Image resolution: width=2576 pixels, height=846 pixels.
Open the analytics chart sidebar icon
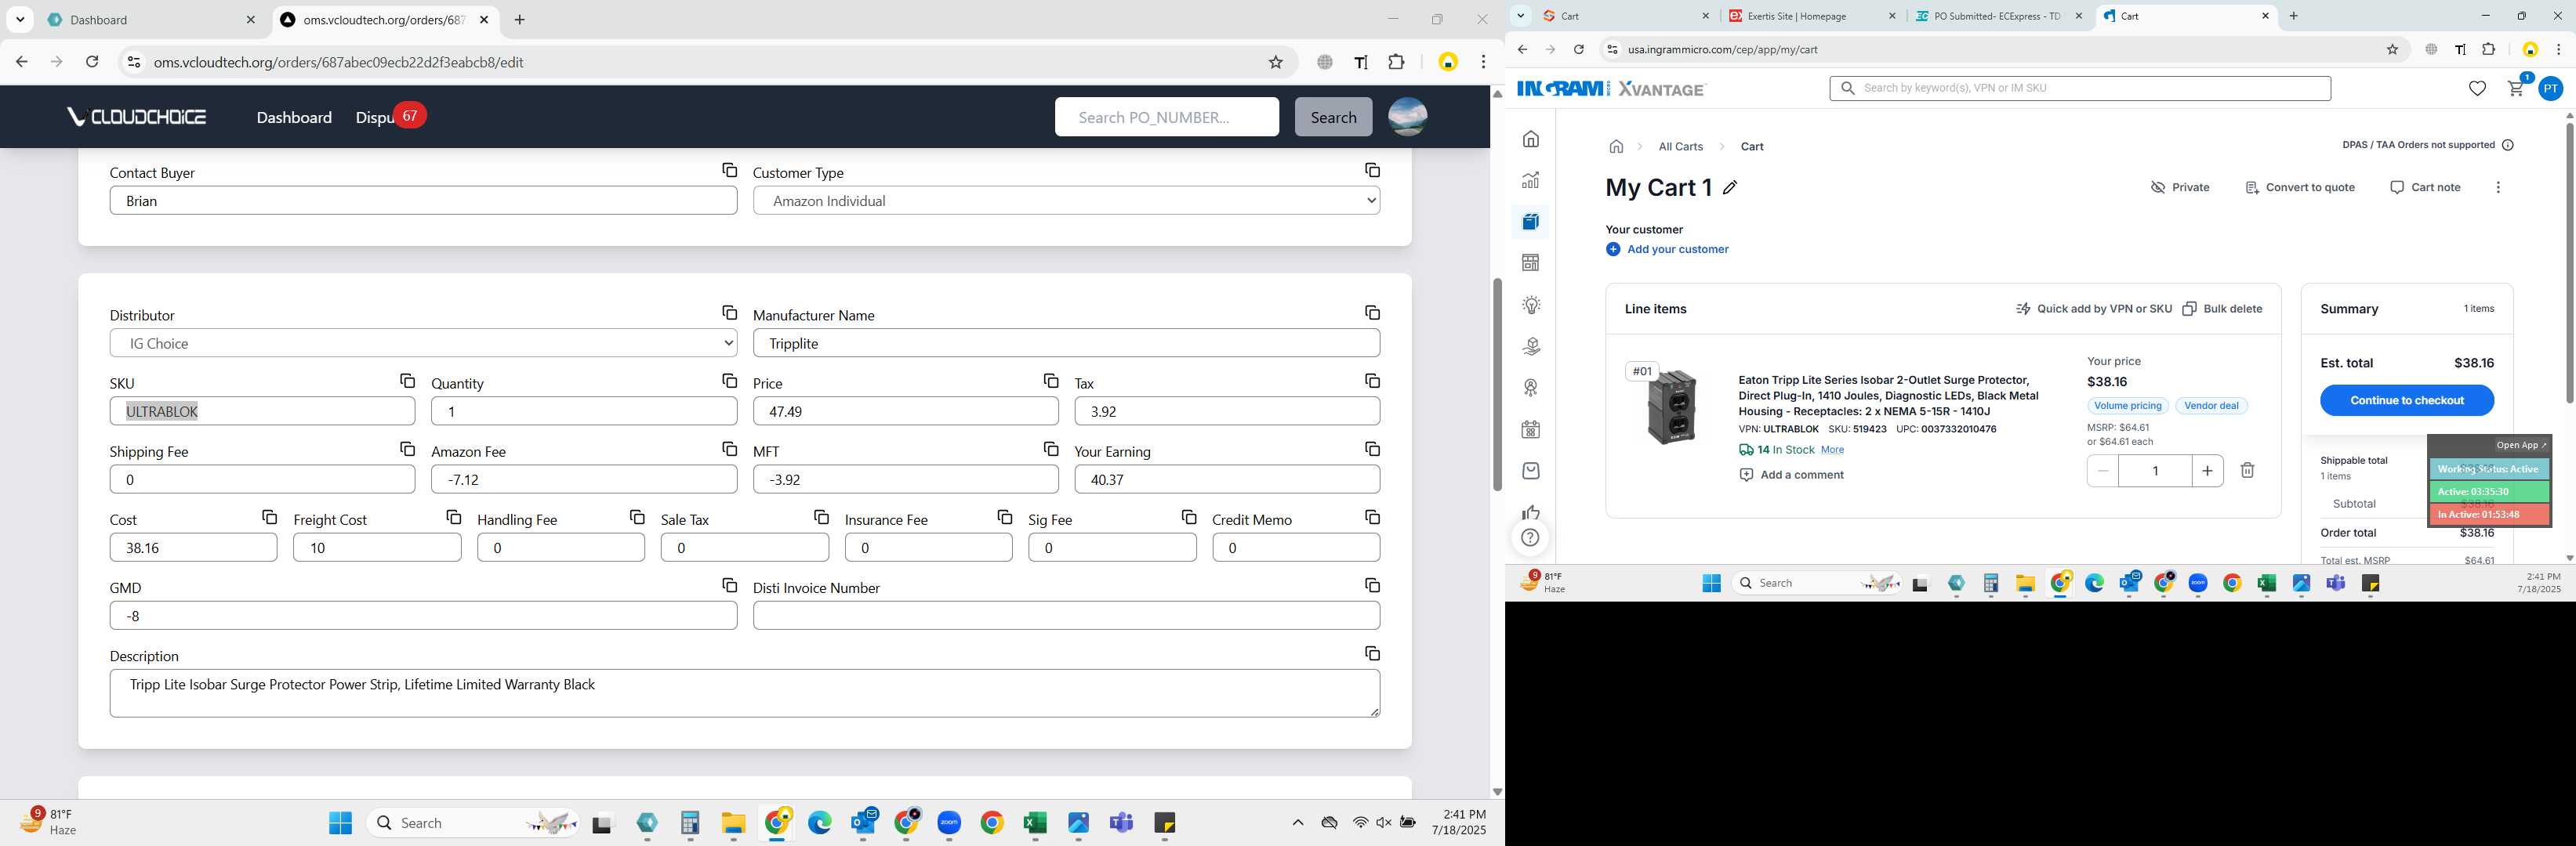pyautogui.click(x=1531, y=181)
